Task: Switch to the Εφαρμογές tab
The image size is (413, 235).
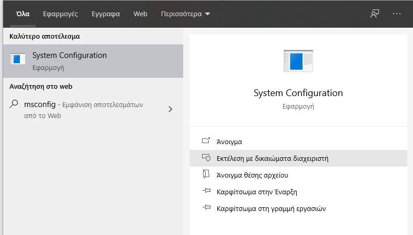Action: [60, 14]
